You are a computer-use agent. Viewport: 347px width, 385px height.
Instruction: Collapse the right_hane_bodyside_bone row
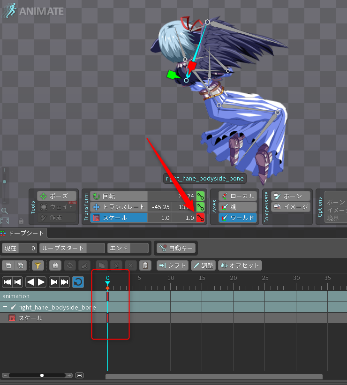pyautogui.click(x=5, y=307)
